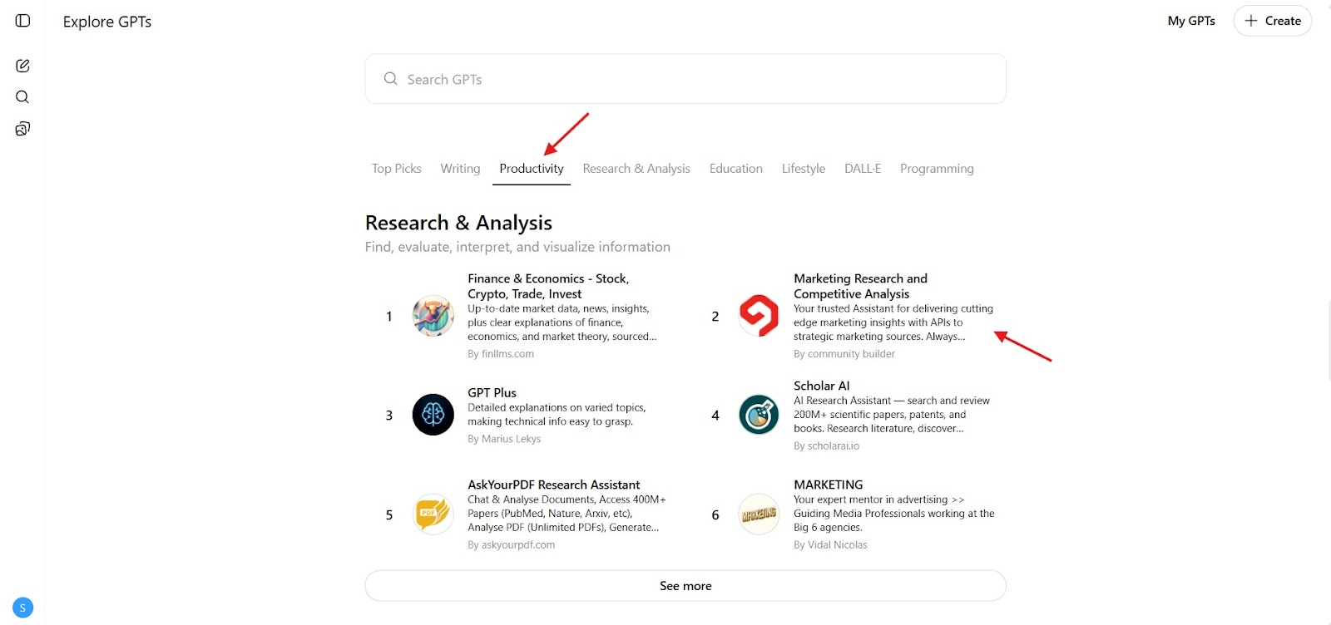Click 'By scholarai.io' author text
The image size is (1331, 625).
coord(826,446)
